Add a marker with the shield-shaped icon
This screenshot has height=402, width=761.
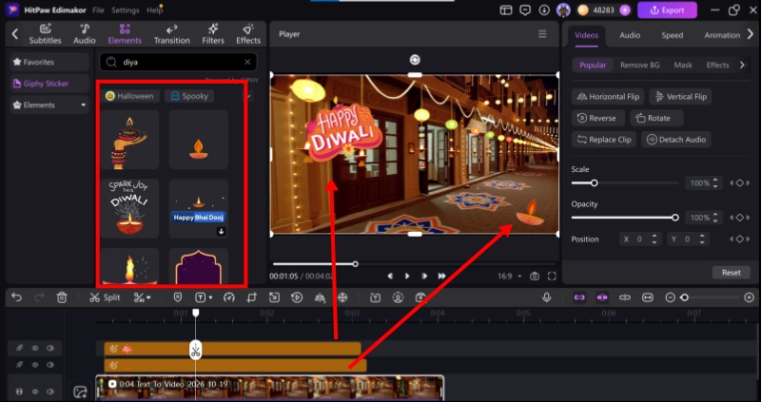[x=178, y=297]
